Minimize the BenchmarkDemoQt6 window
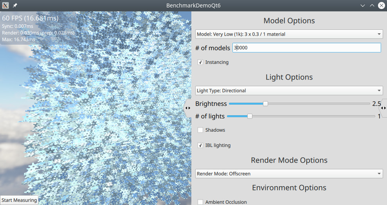This screenshot has height=205, width=387. (363, 5)
